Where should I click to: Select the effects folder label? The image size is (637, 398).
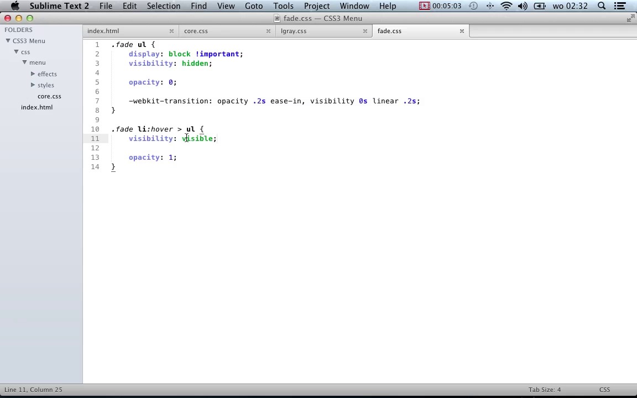coord(47,74)
